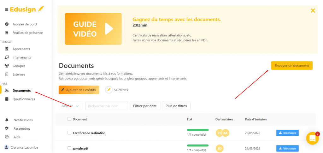Viewport: 323px width, 153px height.
Task: Click the Notifications bell icon
Action: pyautogui.click(x=7, y=120)
